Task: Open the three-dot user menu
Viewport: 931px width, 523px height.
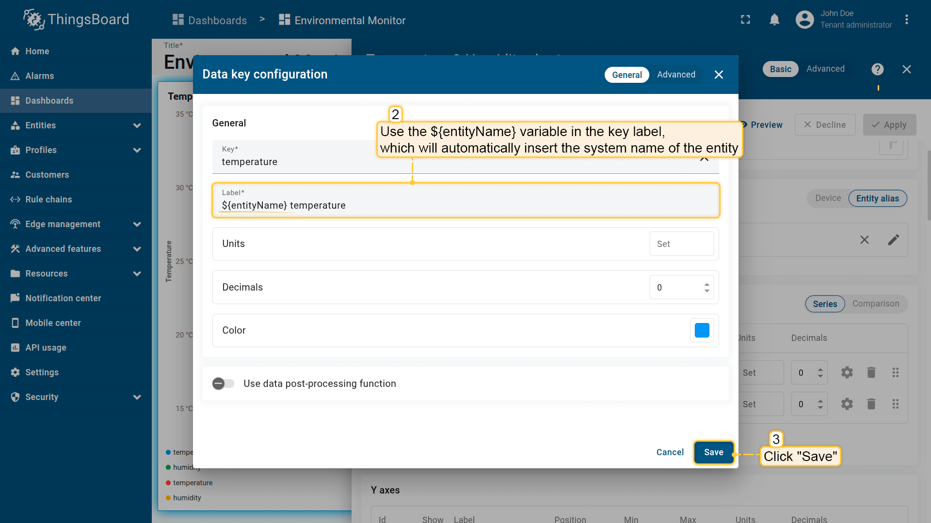Action: [906, 20]
